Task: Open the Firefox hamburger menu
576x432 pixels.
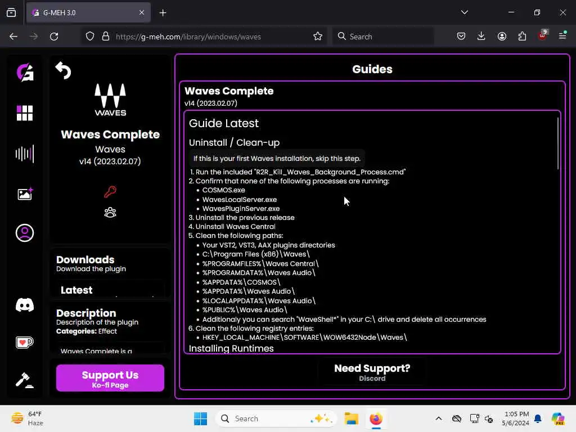Action: point(562,35)
